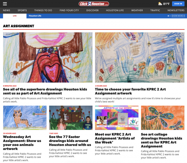
Task: Open the superhero drawings article headline
Action: point(45,91)
